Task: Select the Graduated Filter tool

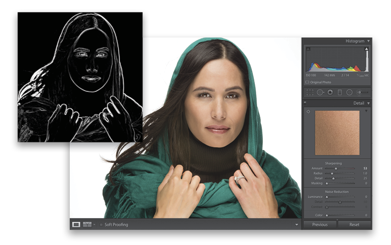Action: click(340, 92)
